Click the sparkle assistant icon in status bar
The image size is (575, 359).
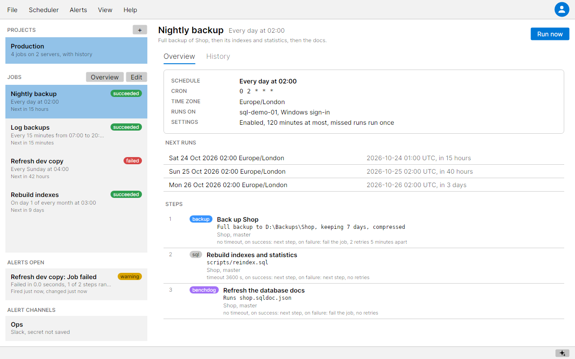(x=562, y=353)
